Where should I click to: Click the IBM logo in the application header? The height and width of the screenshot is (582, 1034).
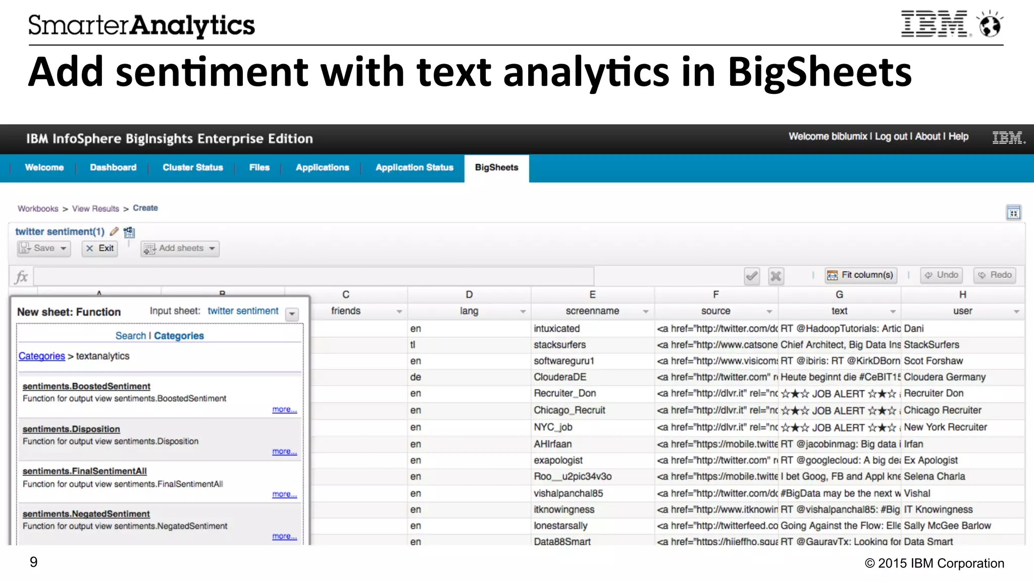coord(1008,138)
